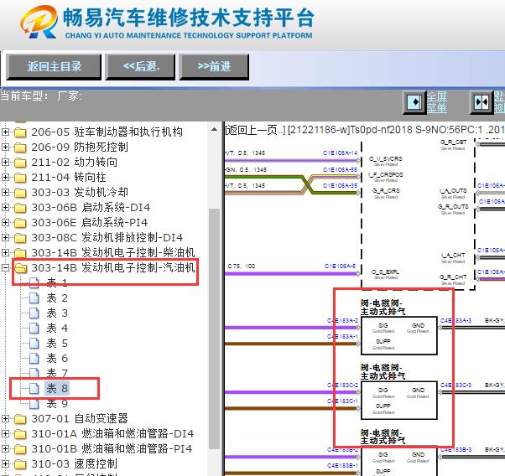Click the document icon of 表 5
The height and width of the screenshot is (476, 505).
(x=34, y=344)
